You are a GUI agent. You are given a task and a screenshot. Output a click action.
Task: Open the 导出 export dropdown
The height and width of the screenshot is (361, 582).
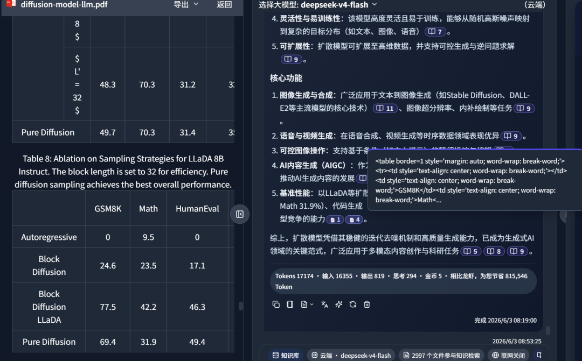186,4
